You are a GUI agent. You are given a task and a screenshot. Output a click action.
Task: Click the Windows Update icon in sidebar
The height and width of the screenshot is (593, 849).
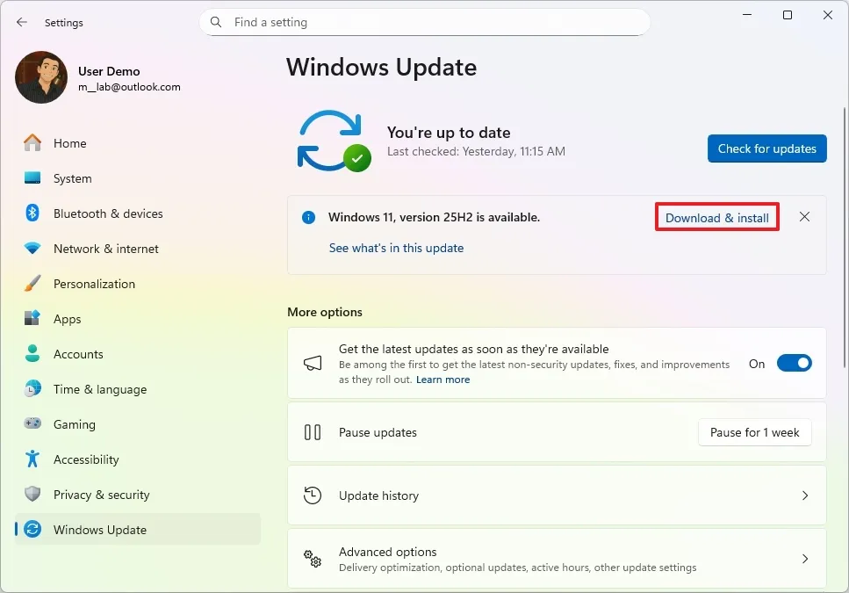(x=32, y=530)
